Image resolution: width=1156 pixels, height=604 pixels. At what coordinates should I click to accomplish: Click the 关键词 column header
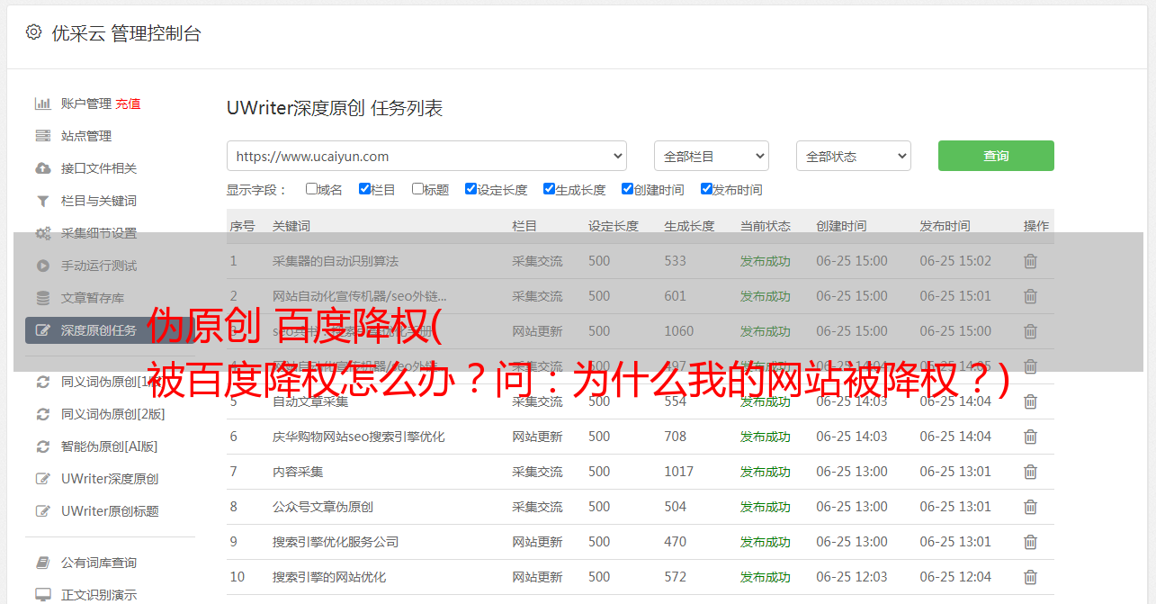pos(291,226)
